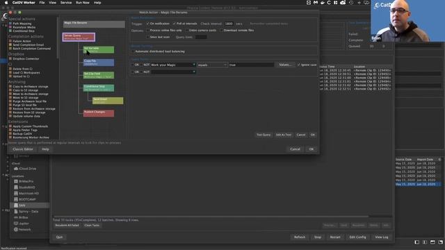Select the Copy to Archiware storage icon
The width and height of the screenshot is (445, 250).
pos(10,86)
